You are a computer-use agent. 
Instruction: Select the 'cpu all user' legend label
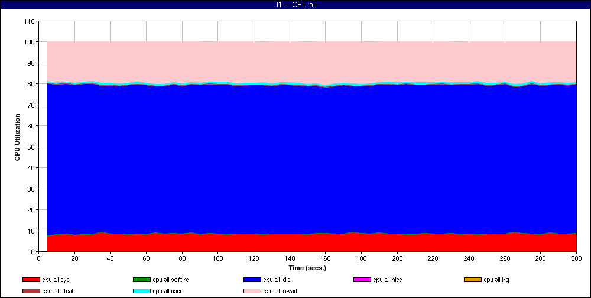(x=167, y=291)
